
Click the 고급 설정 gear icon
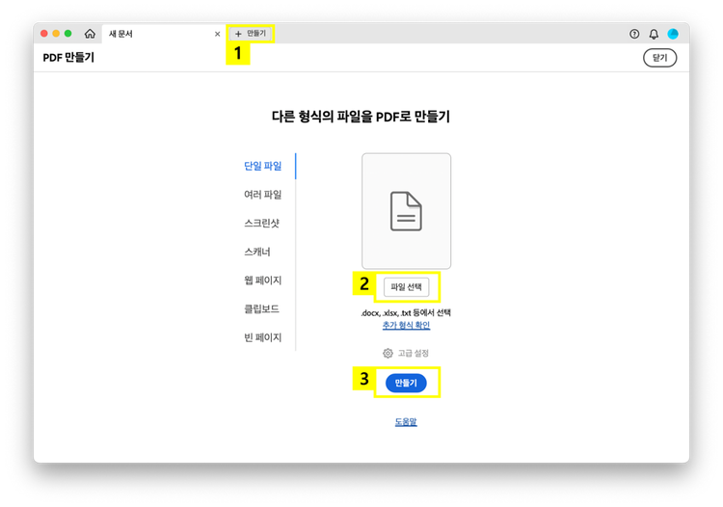pos(388,353)
